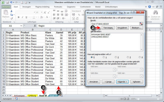Click the Copy icon in Klembord group

11,15
